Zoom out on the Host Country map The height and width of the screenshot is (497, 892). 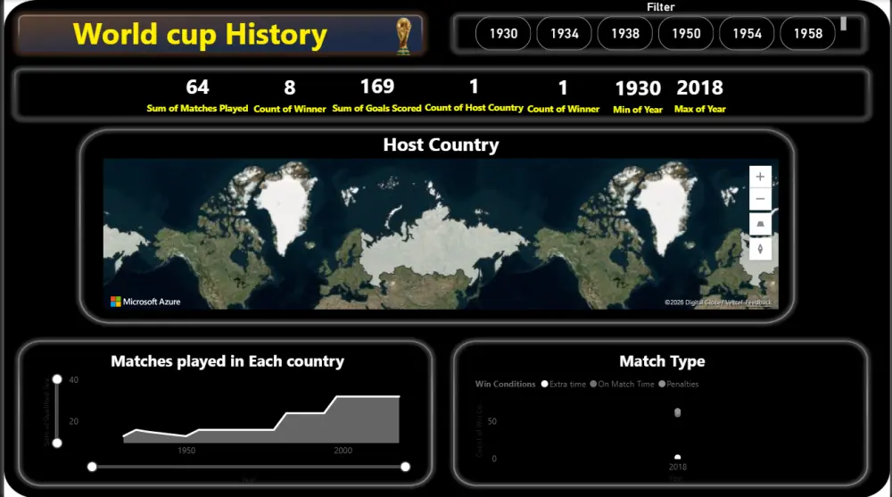tap(760, 199)
